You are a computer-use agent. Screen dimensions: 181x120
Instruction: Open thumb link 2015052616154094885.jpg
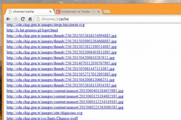62,36
